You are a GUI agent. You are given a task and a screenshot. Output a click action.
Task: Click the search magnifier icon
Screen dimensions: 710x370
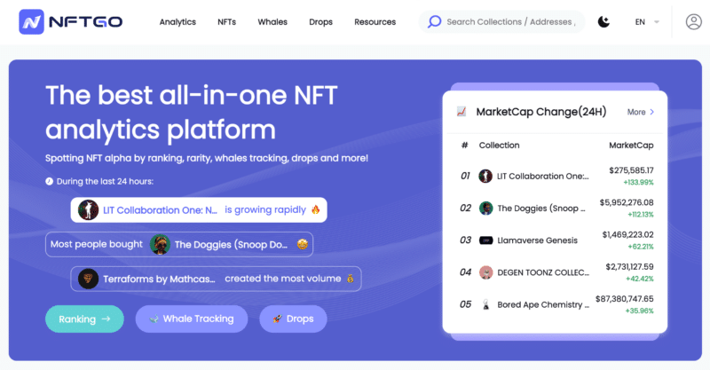434,21
